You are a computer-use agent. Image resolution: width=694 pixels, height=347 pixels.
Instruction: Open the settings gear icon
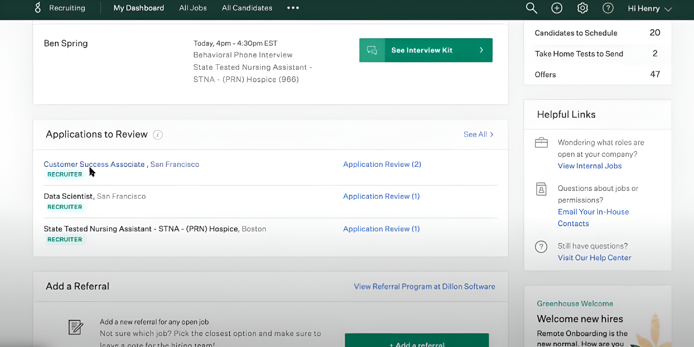pyautogui.click(x=582, y=8)
